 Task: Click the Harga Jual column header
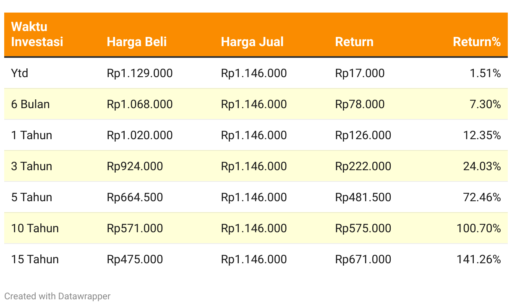point(252,42)
